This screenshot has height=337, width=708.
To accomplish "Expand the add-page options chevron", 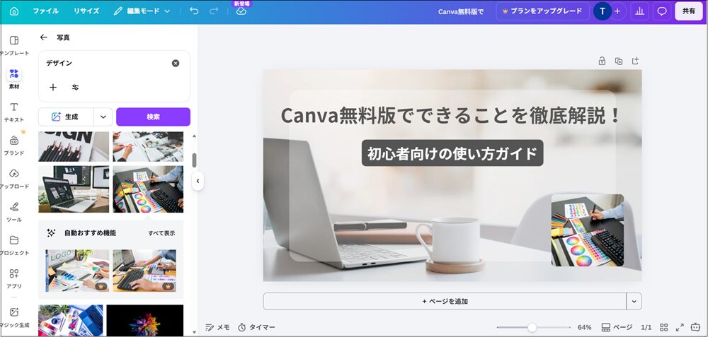I will click(x=634, y=302).
